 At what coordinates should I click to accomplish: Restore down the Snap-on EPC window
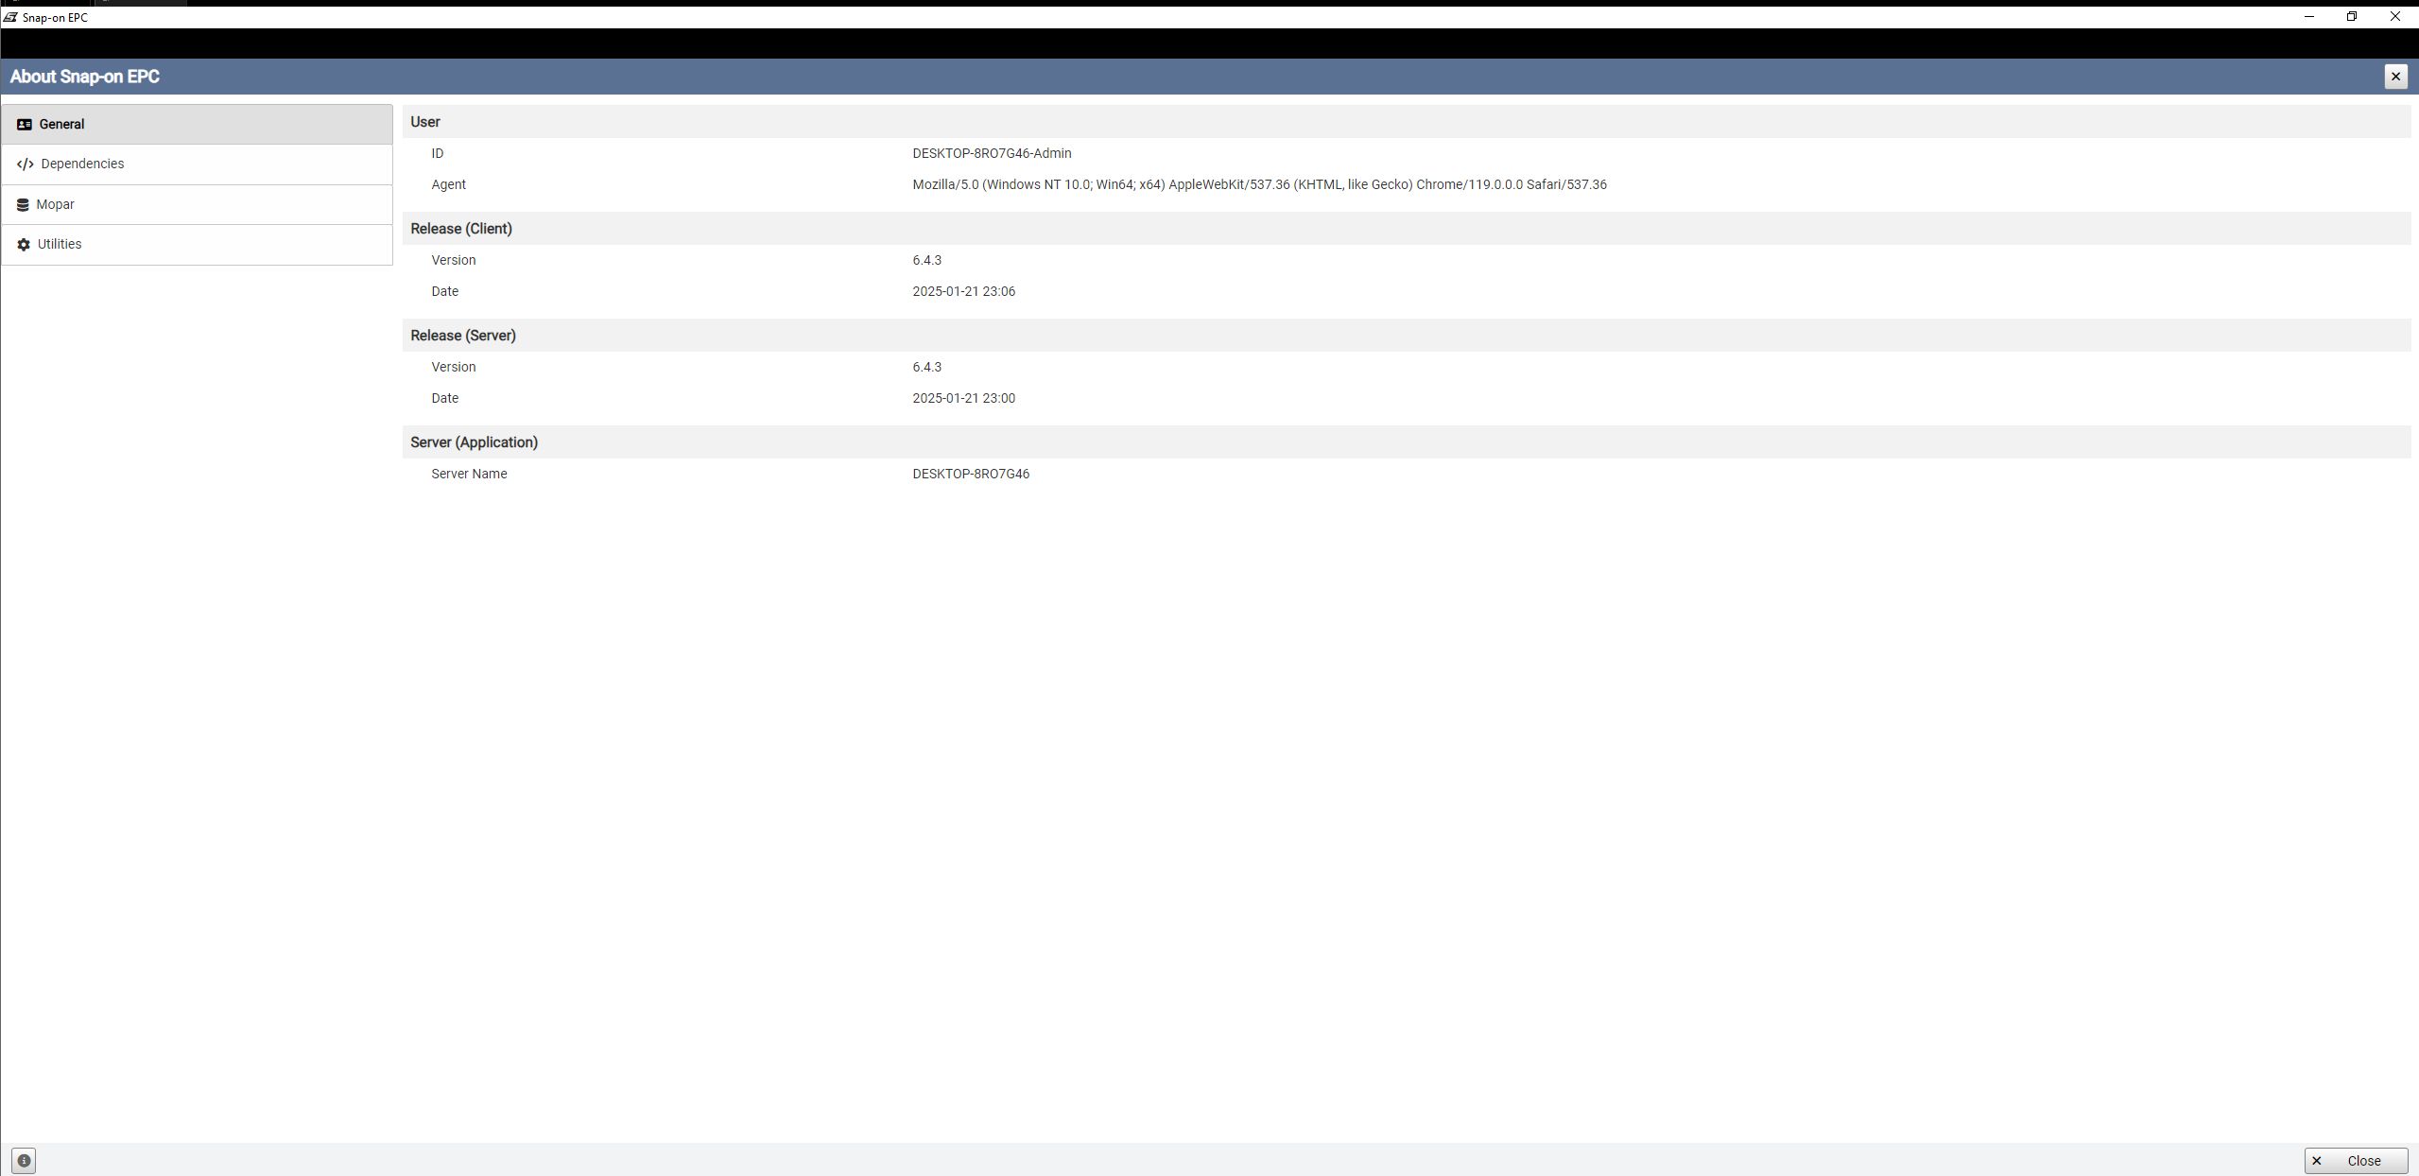tap(2352, 16)
